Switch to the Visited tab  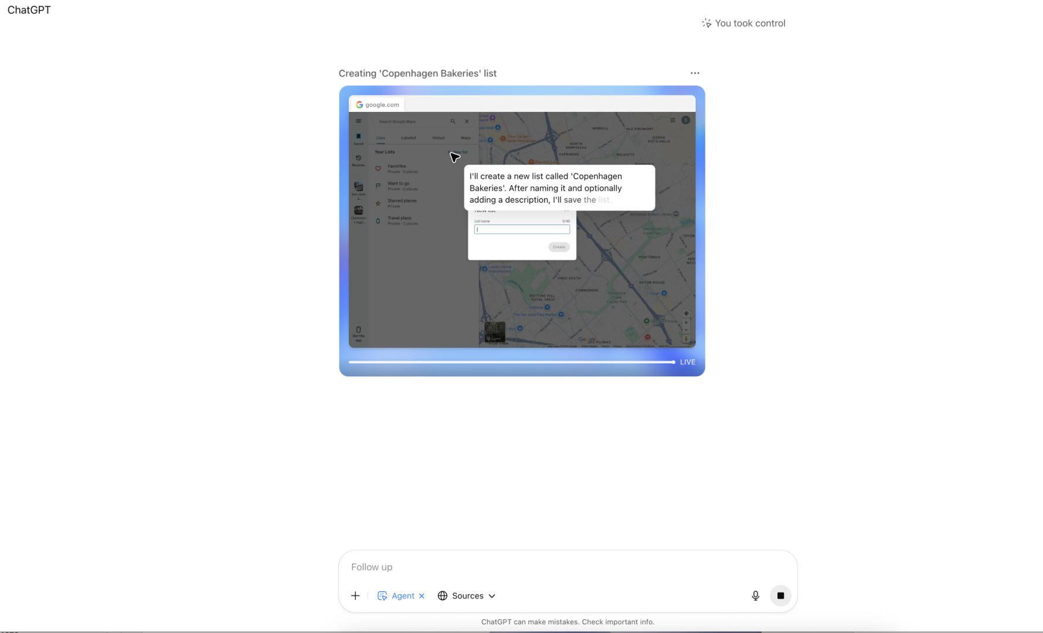coord(439,138)
